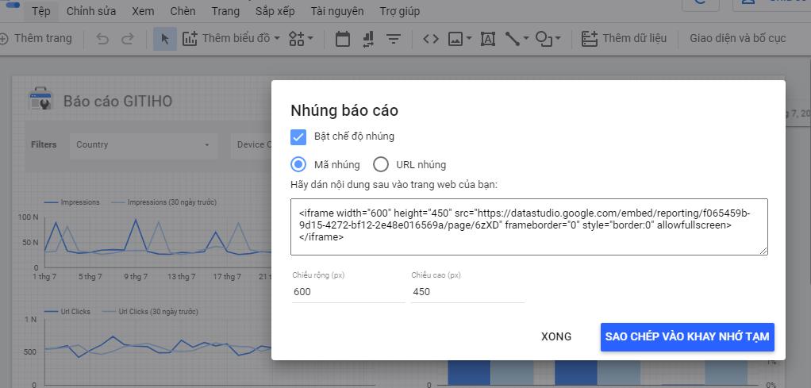Click the Thêm biểu đồ chart icon
The height and width of the screenshot is (388, 811).
[x=190, y=39]
